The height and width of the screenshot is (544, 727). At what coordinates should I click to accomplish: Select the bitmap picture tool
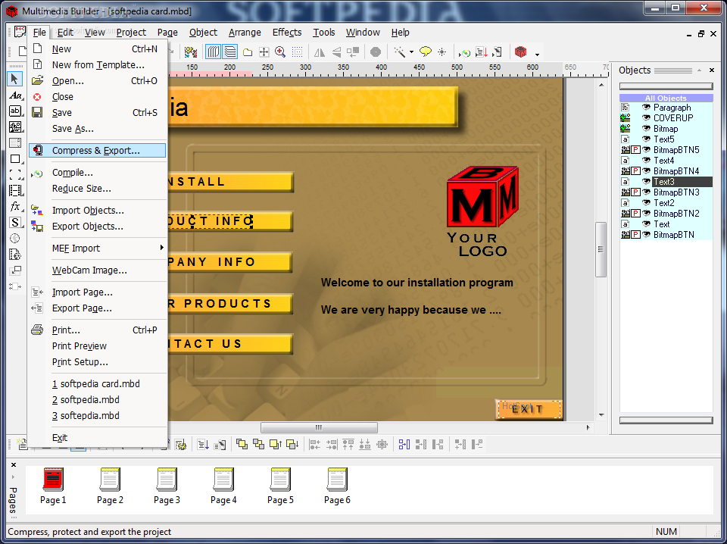[15, 127]
